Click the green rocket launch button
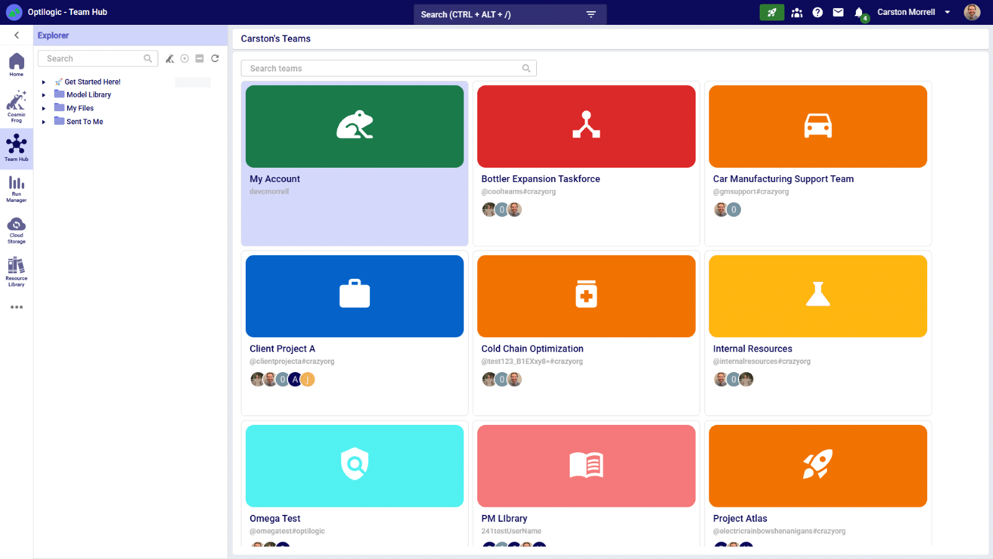The width and height of the screenshot is (993, 559). click(x=771, y=12)
